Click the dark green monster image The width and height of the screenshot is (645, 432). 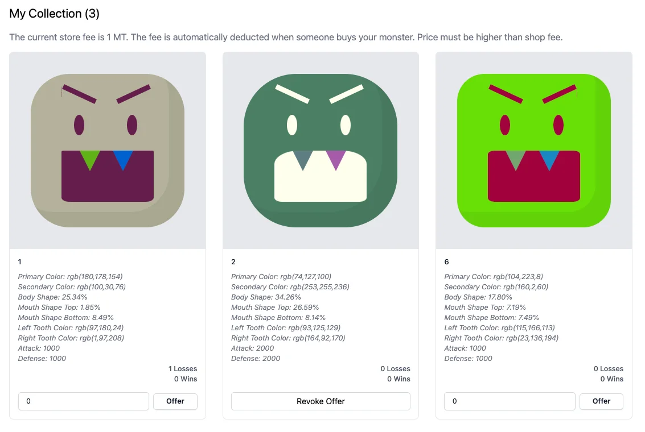tap(321, 151)
